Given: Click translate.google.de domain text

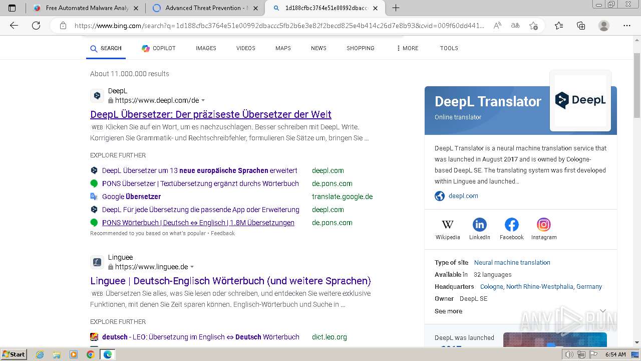Looking at the screenshot, I should pos(343,197).
